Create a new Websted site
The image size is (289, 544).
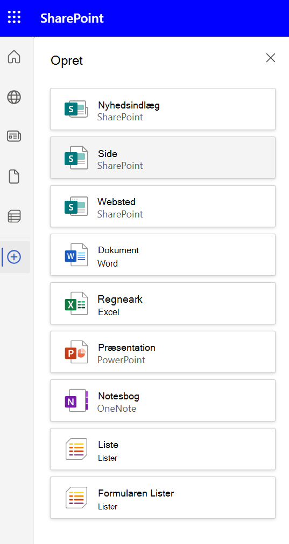click(163, 206)
